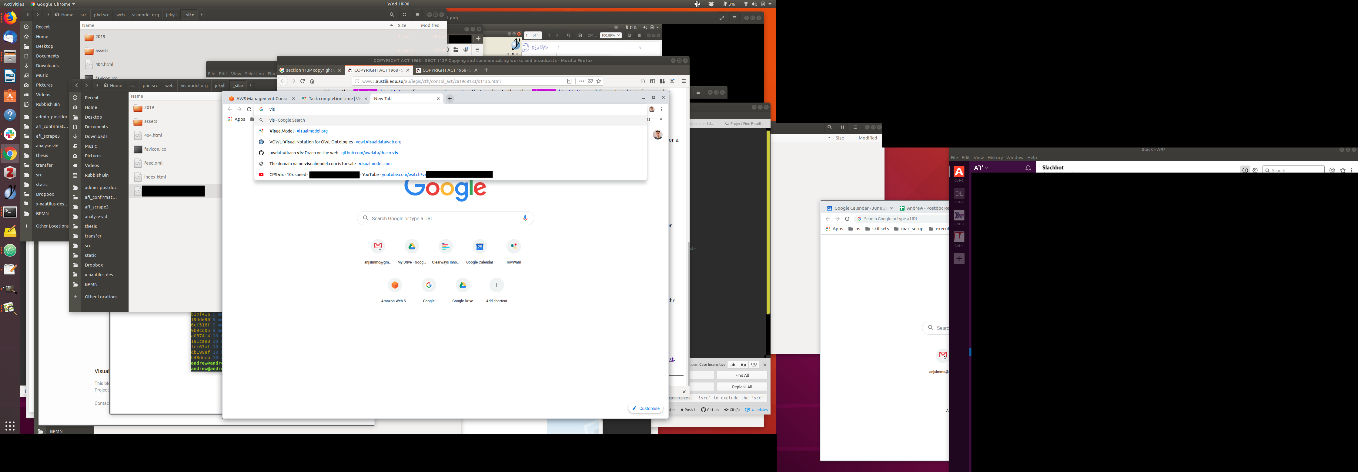Viewport: 1358px width, 472px height.
Task: Open the Amazon Web Services shortcut tile
Action: pos(395,285)
